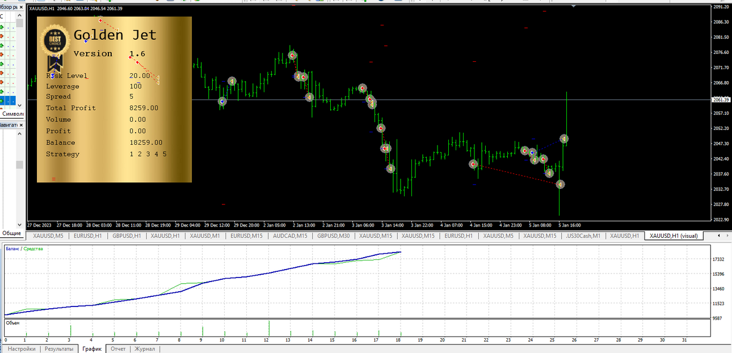Click the Version 1.6 value

(x=137, y=54)
